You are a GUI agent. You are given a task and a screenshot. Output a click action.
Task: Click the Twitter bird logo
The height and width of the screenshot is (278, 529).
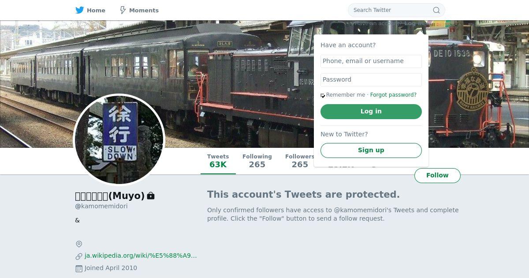(80, 10)
